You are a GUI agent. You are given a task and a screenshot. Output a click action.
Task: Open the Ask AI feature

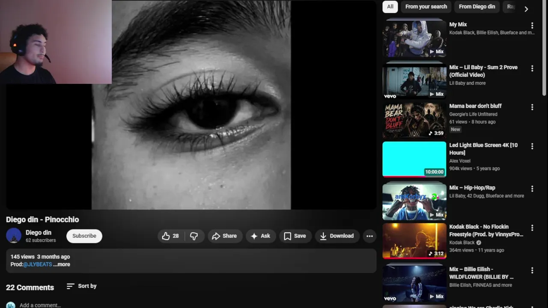click(260, 236)
